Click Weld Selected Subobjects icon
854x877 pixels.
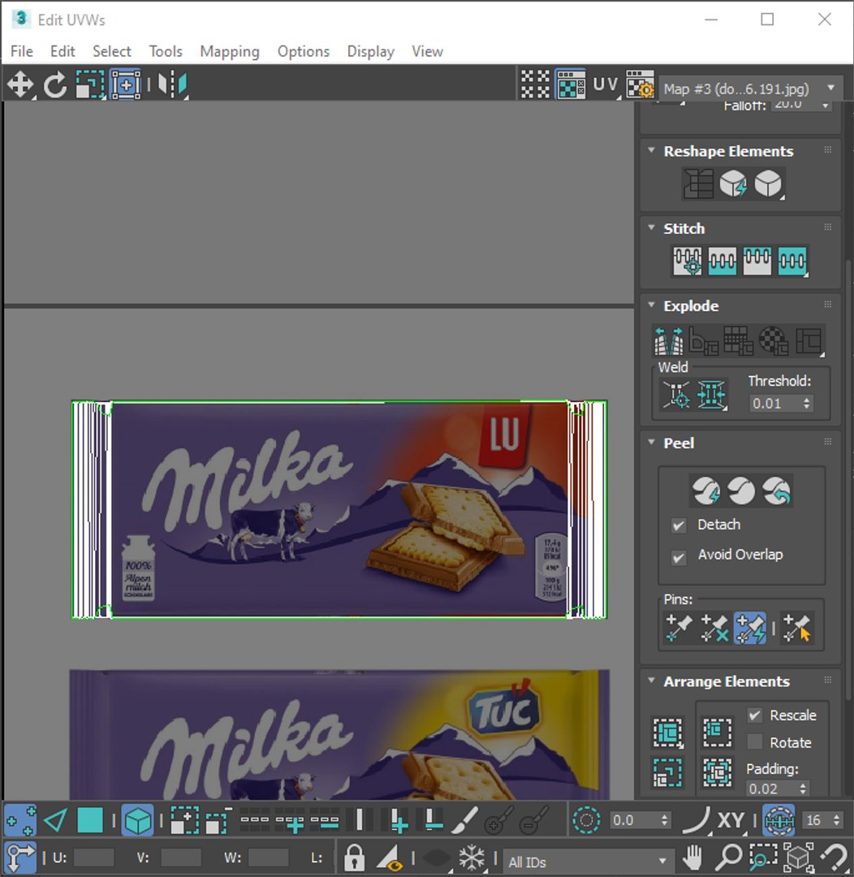711,395
